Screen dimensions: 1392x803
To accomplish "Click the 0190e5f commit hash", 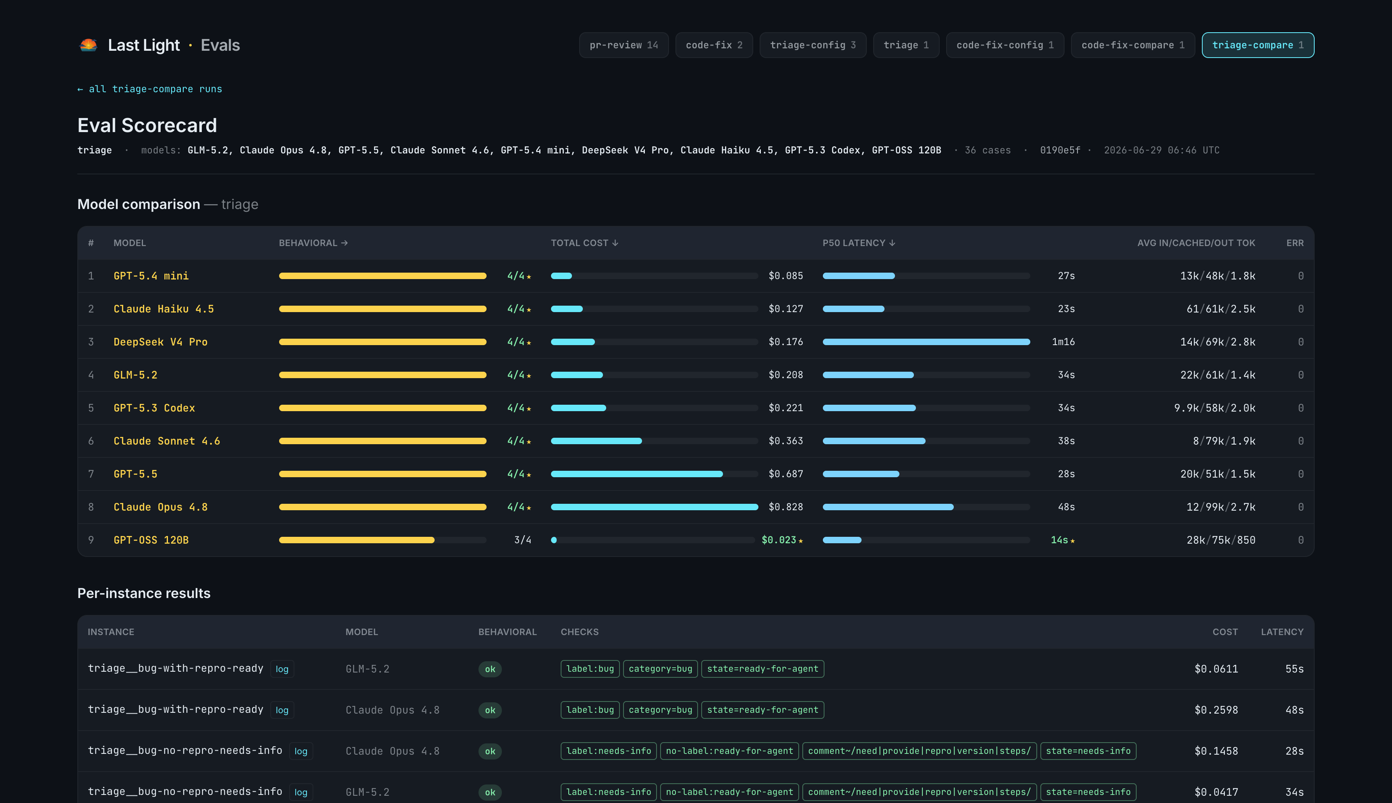I will 1060,150.
